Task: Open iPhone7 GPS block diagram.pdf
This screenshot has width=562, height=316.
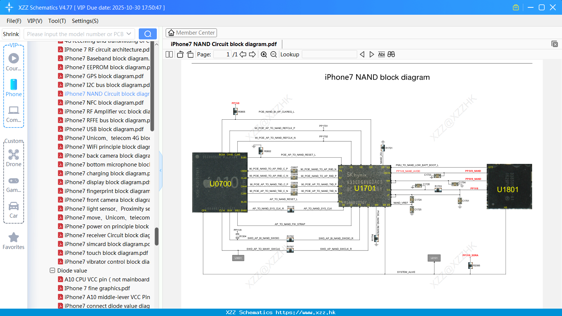Action: (101, 76)
